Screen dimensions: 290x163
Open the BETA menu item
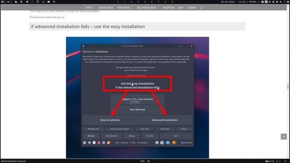(x=181, y=8)
